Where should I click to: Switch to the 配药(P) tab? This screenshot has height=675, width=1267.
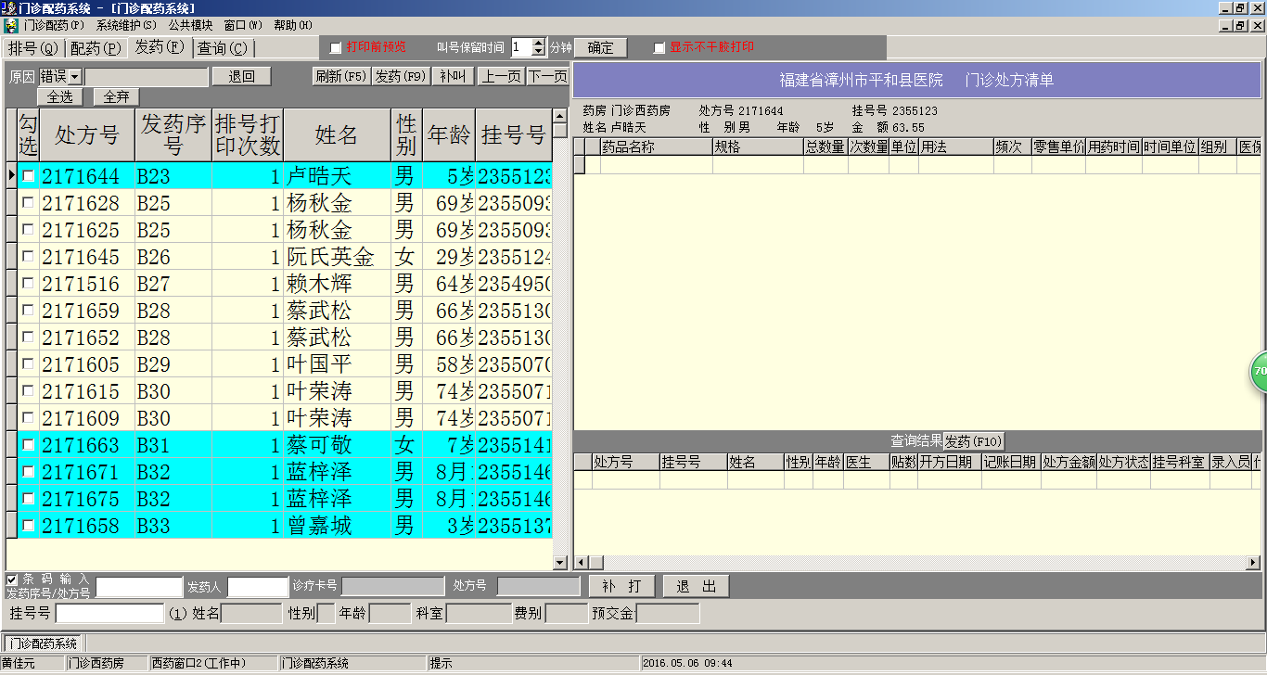point(96,48)
